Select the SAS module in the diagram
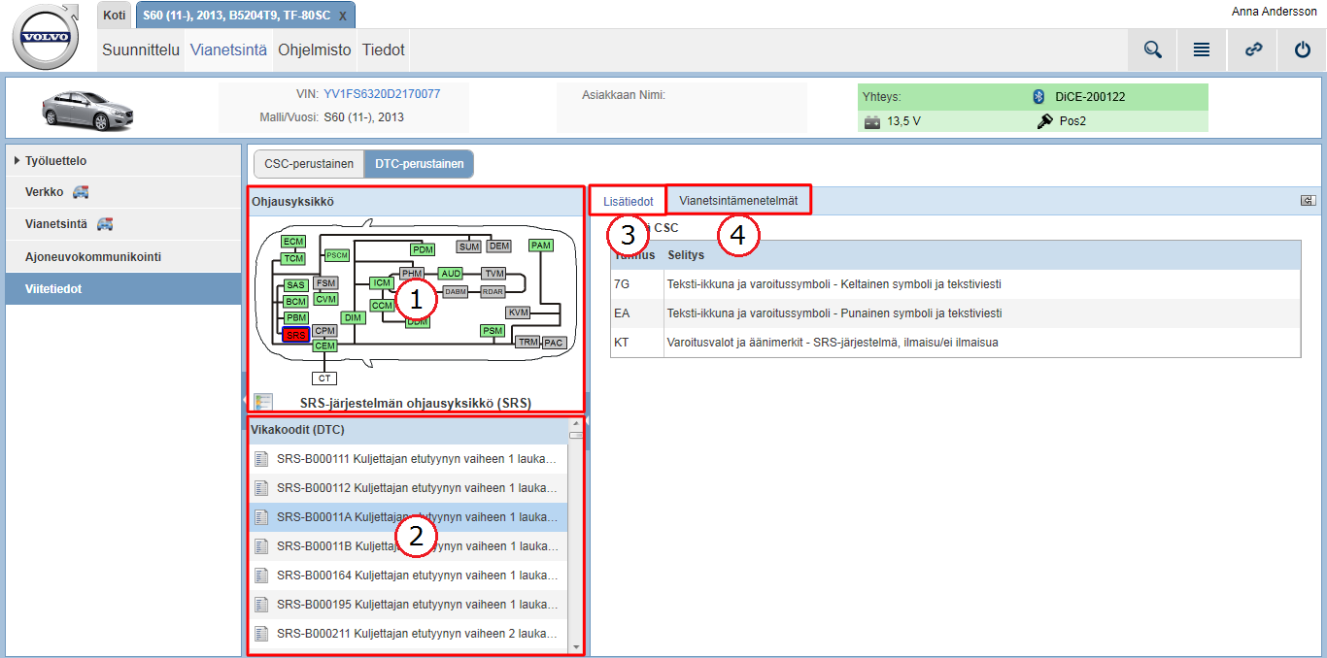 pyautogui.click(x=296, y=285)
